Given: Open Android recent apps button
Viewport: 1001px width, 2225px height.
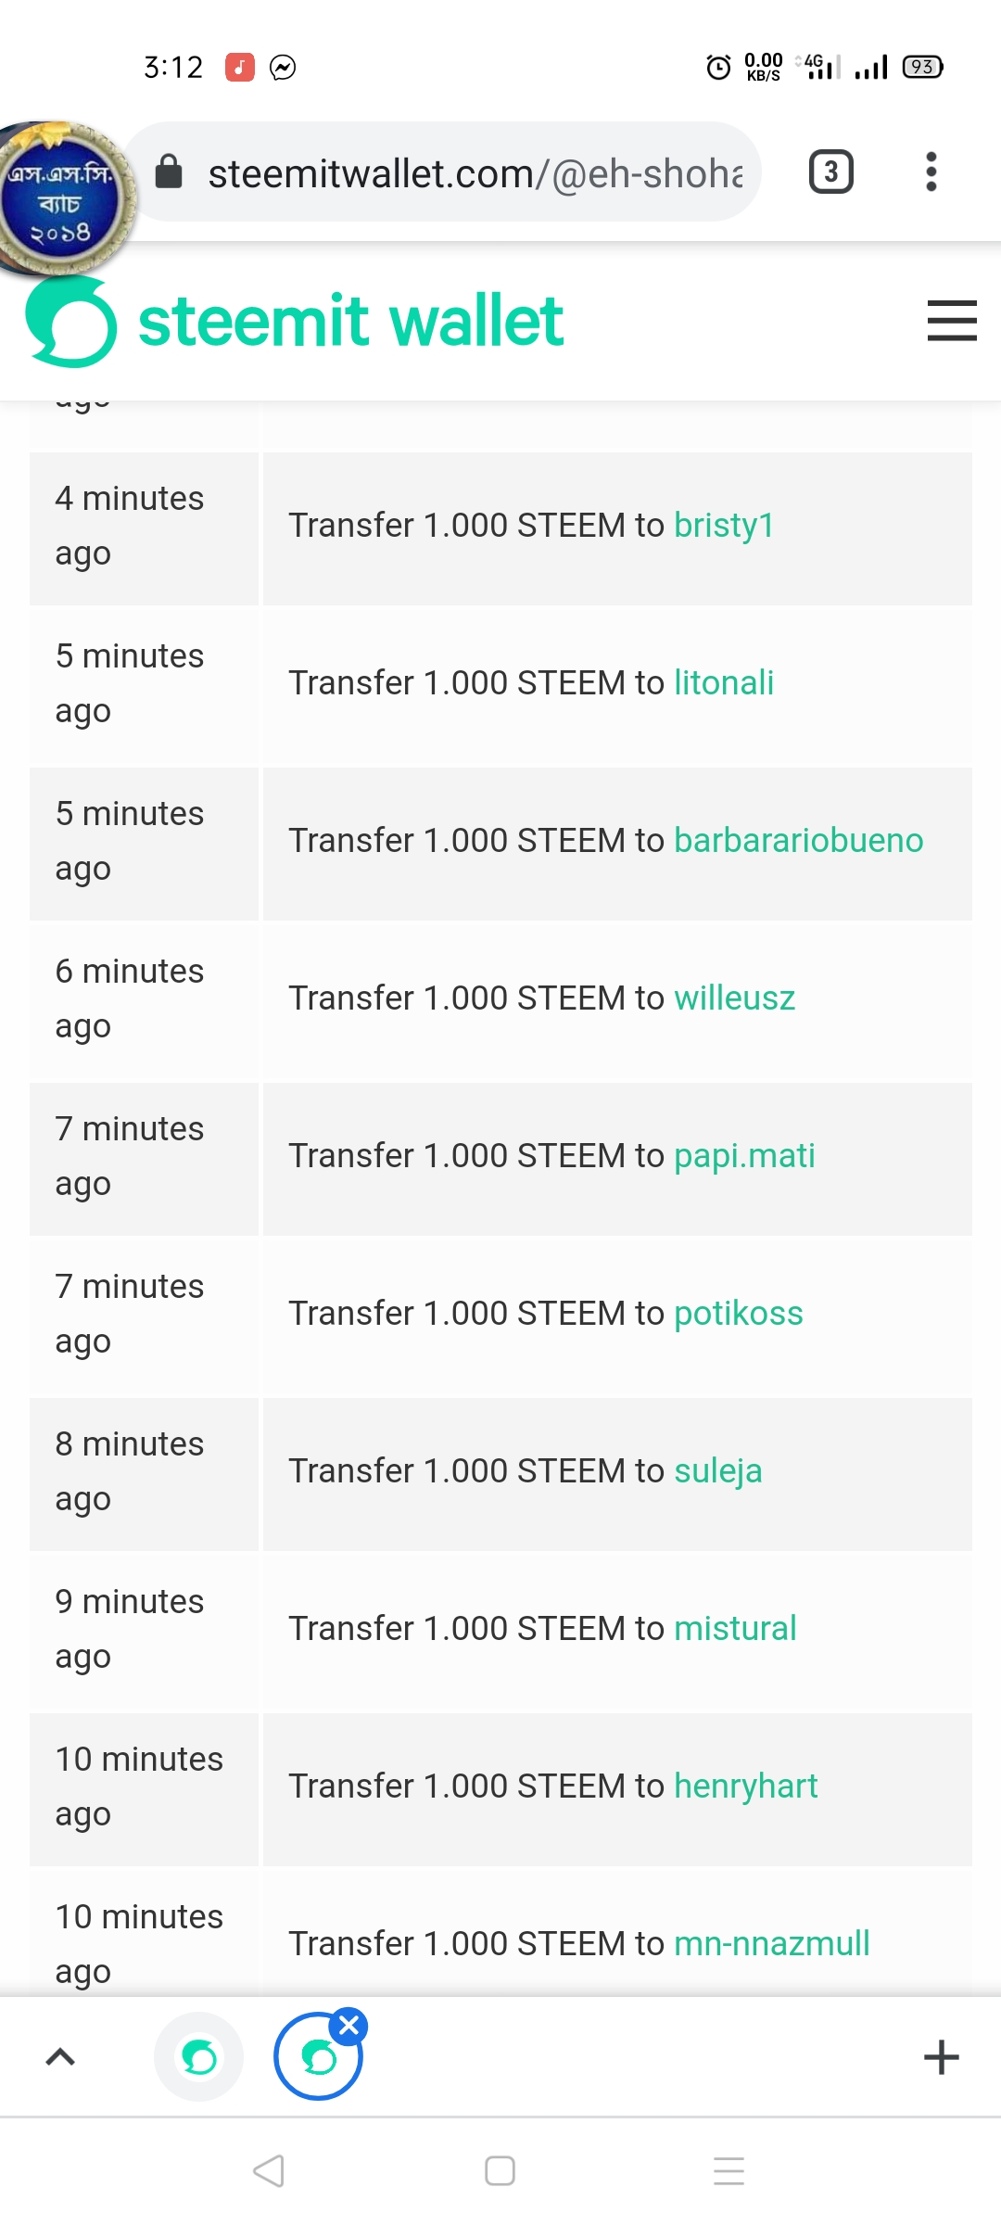Looking at the screenshot, I should pos(729,2170).
